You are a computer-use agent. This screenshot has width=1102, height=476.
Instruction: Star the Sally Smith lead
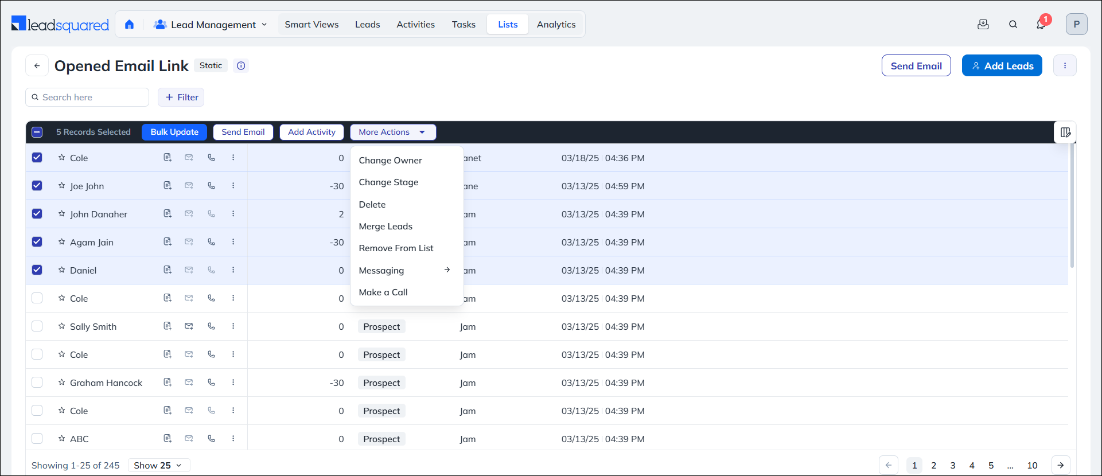pos(61,326)
